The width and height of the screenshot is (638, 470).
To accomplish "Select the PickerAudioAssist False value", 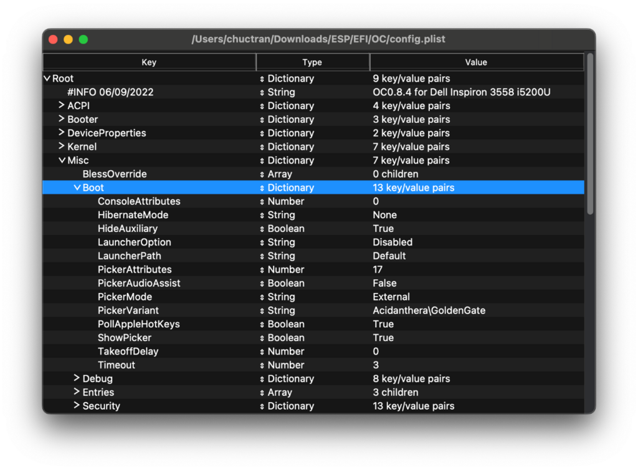I will coord(384,283).
